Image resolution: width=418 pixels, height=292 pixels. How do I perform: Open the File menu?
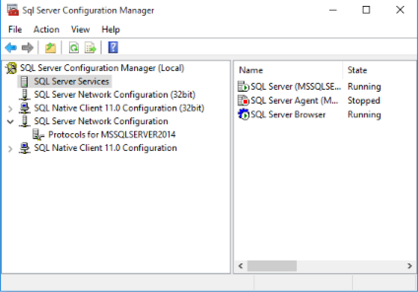click(x=15, y=29)
